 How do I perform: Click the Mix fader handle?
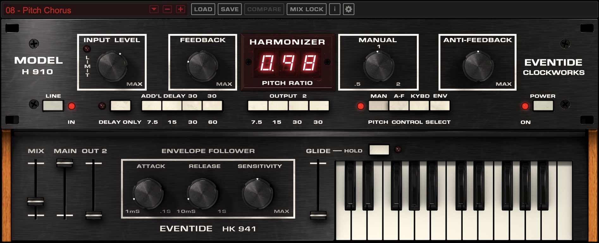[x=35, y=201]
